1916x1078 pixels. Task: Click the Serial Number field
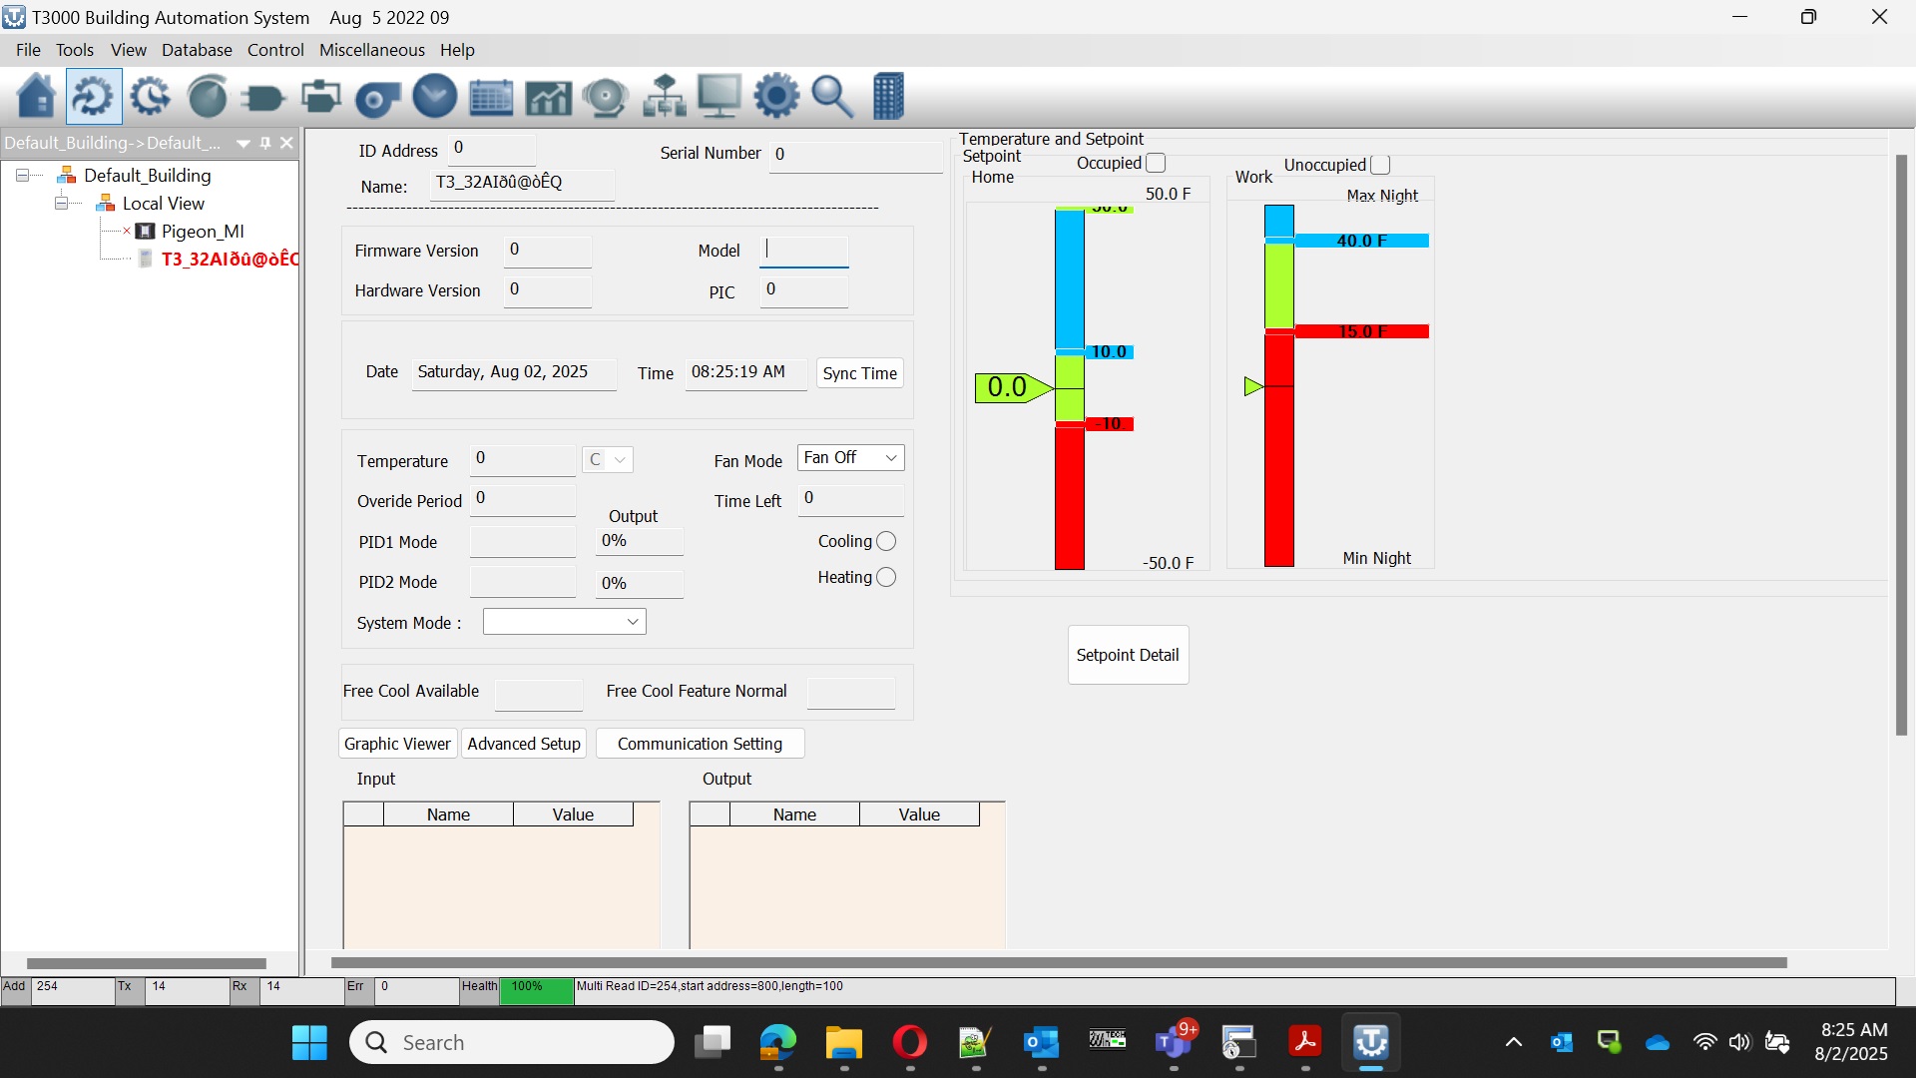[855, 155]
